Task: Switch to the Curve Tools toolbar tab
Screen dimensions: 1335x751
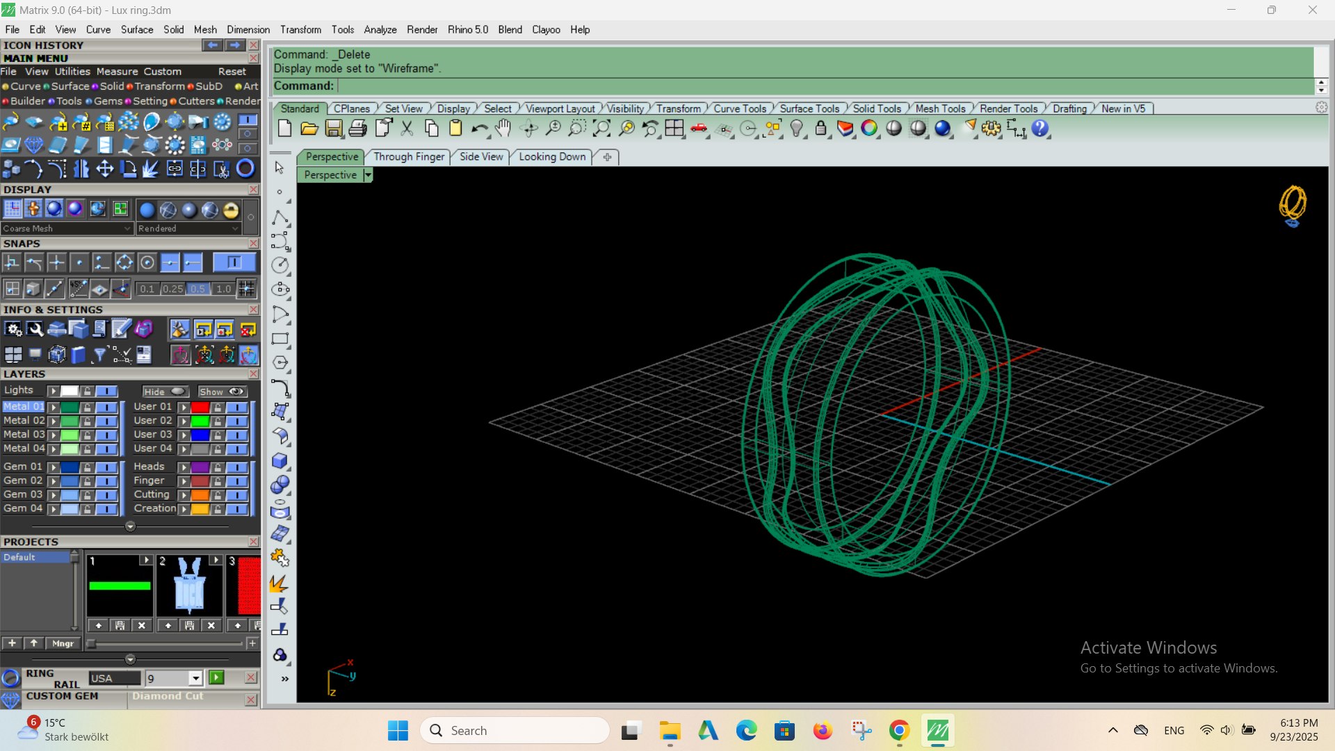Action: point(740,108)
